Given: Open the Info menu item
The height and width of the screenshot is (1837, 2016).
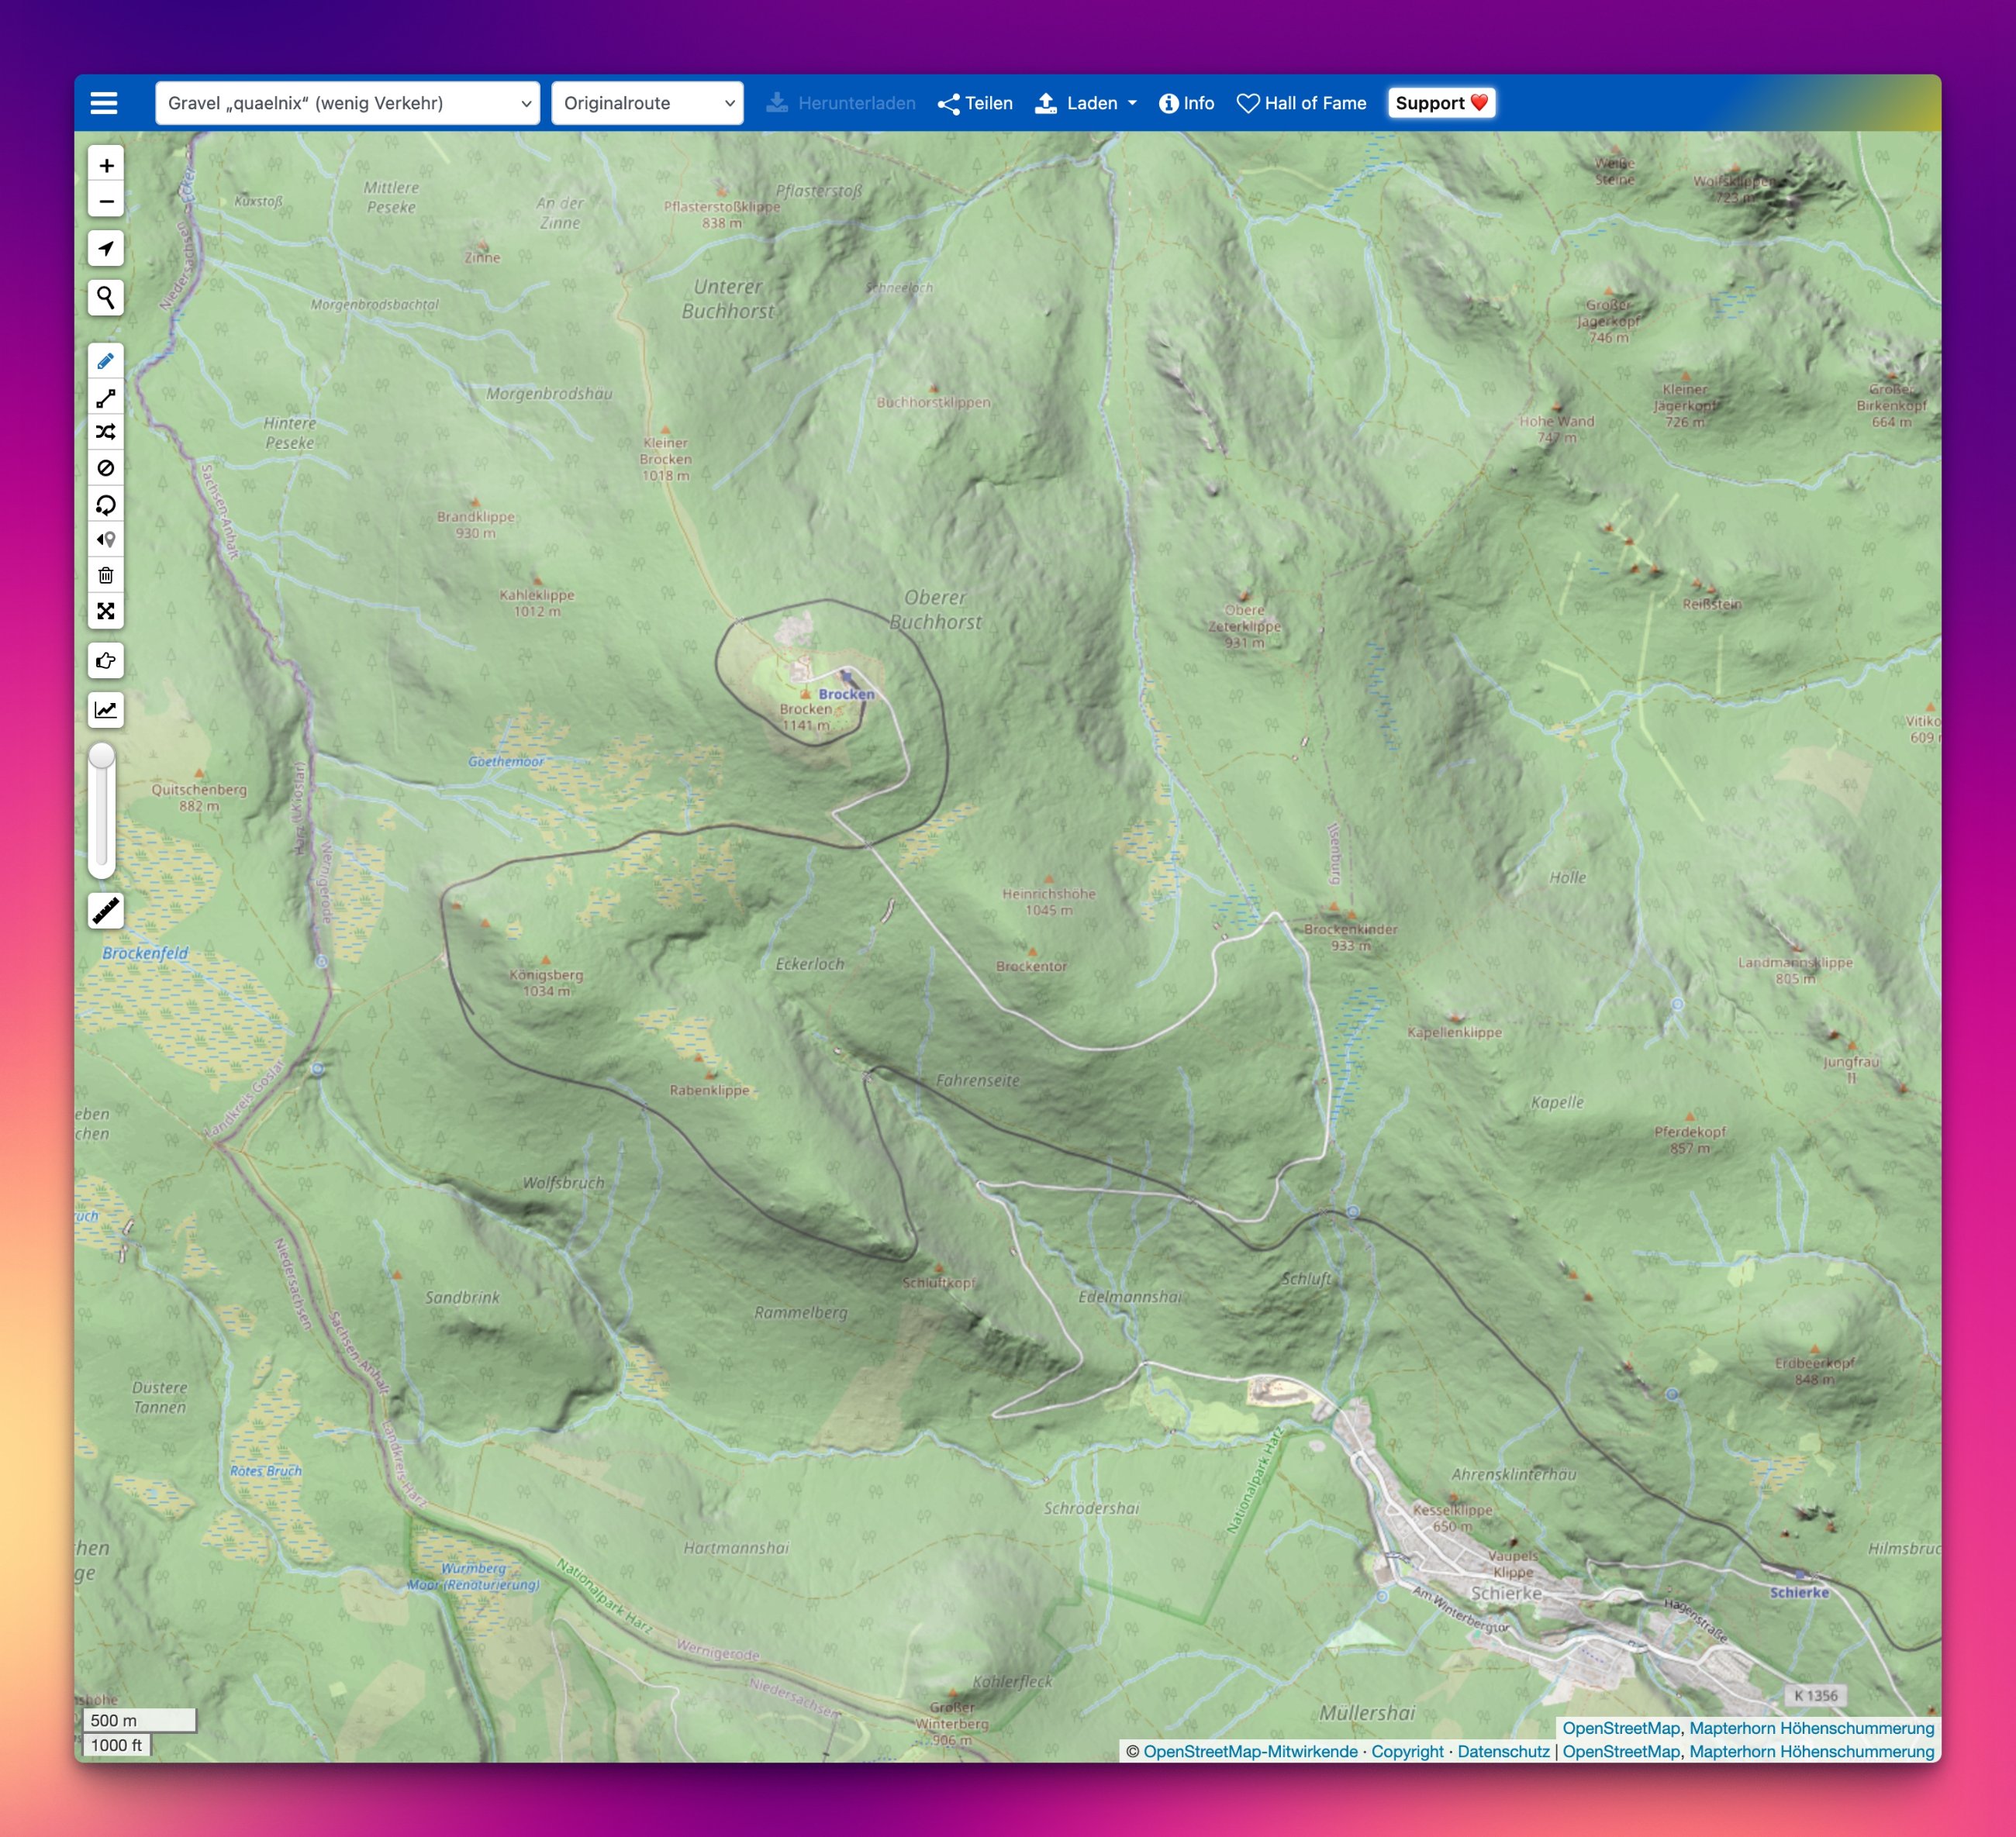Looking at the screenshot, I should (1186, 103).
